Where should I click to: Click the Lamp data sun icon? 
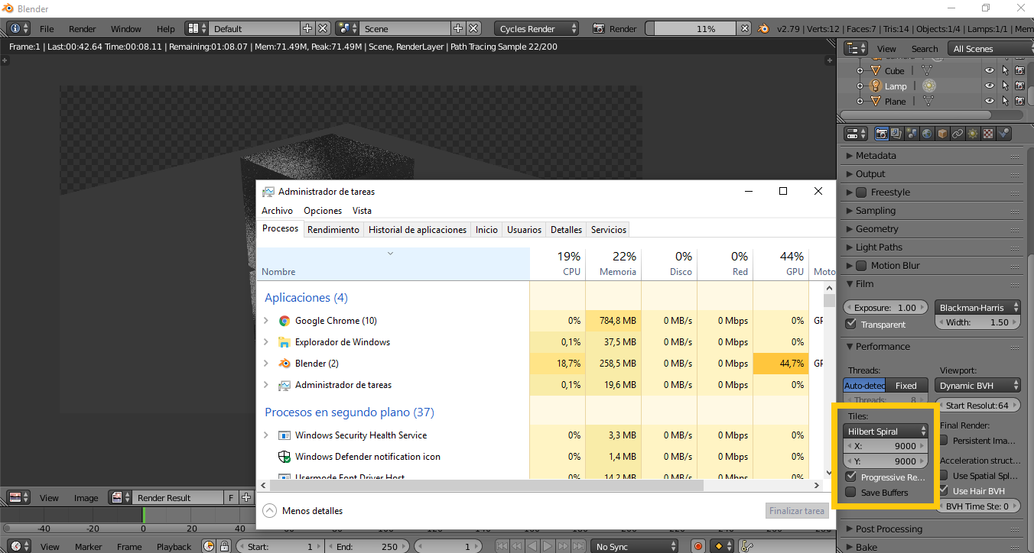(x=928, y=86)
